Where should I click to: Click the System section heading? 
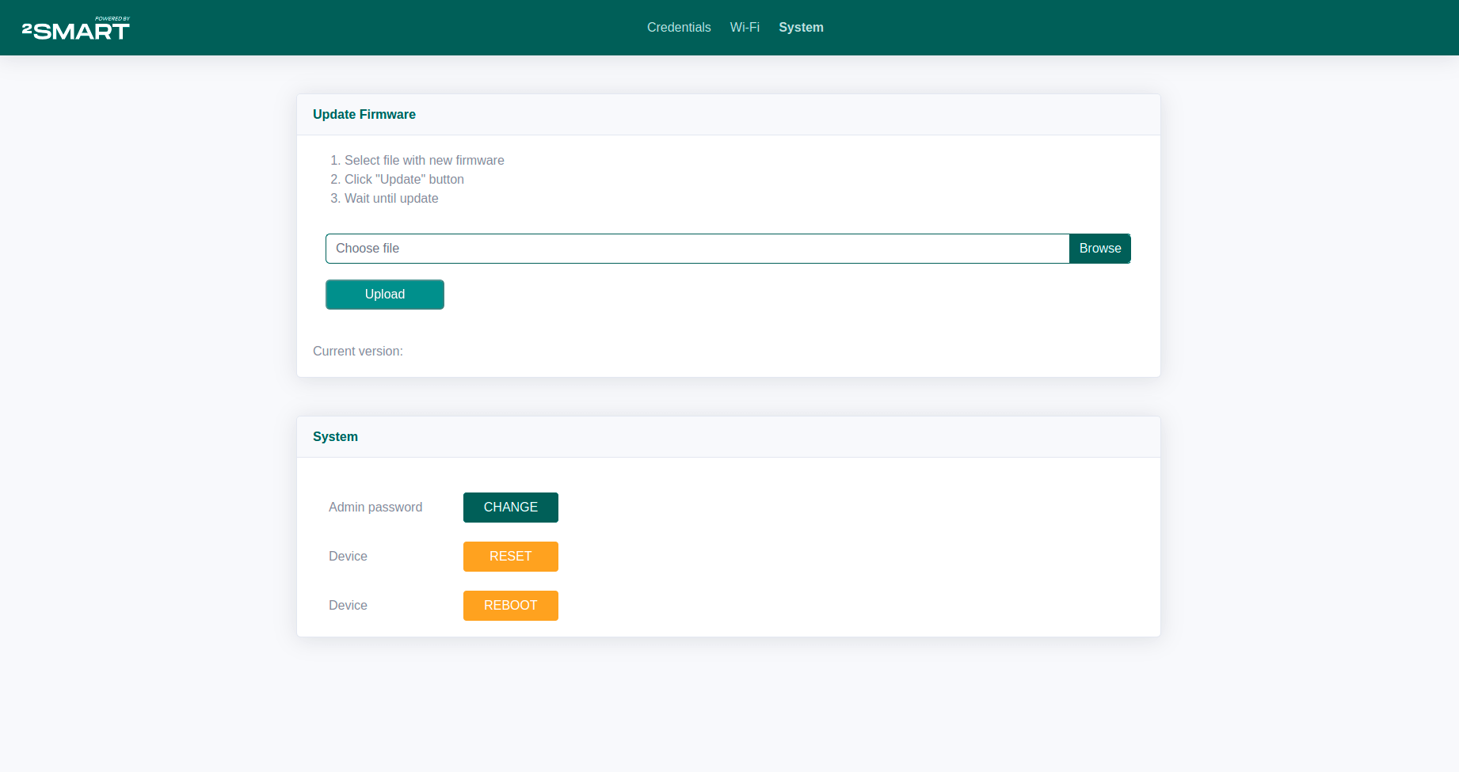click(335, 437)
